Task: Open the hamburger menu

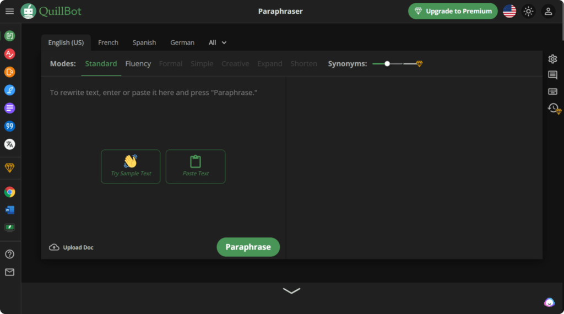Action: click(x=10, y=11)
